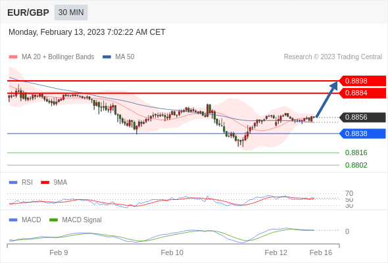Image resolution: width=388 pixels, height=263 pixels.
Task: Click the MACD Signal legend label
Action: coord(82,220)
